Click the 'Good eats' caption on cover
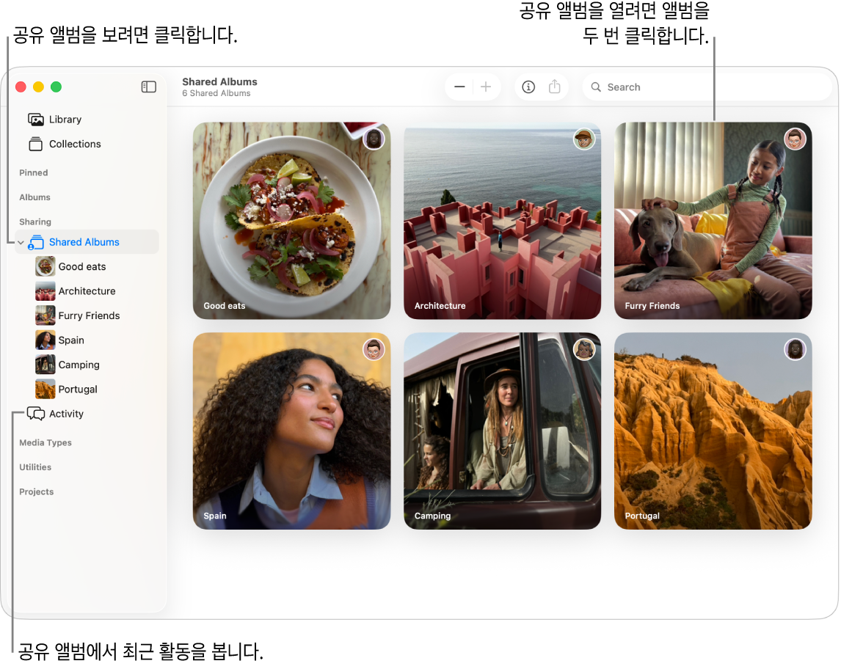841x669 pixels. 225,306
